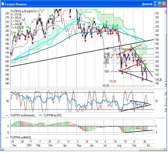Click the O = 151,99 open value
The width and height of the screenshot is (168, 153).
tap(16, 15)
